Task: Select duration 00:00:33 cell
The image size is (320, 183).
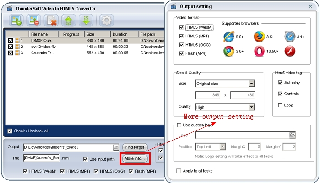Action: pos(120,47)
